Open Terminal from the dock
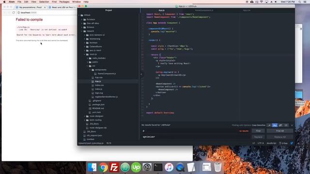The width and height of the screenshot is (310, 174). point(158,167)
